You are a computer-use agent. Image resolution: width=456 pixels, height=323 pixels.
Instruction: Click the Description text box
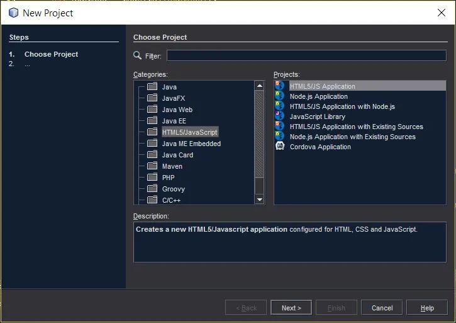(x=290, y=242)
